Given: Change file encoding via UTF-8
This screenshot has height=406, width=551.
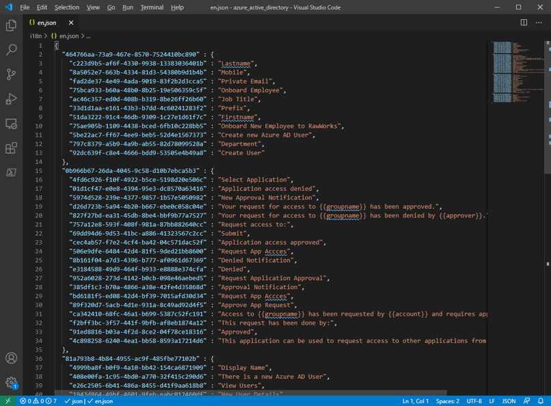Looking at the screenshot, I should (474, 401).
